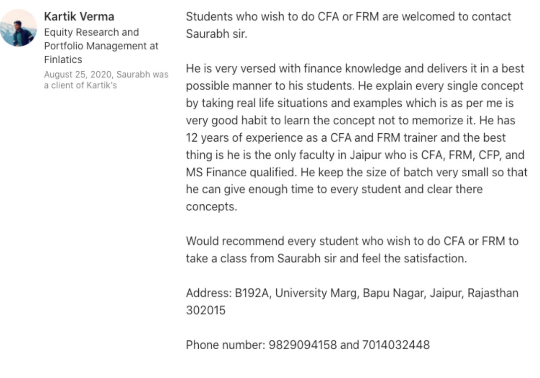Click the 'He is very versed' sentence
The height and width of the screenshot is (378, 540).
(x=355, y=69)
